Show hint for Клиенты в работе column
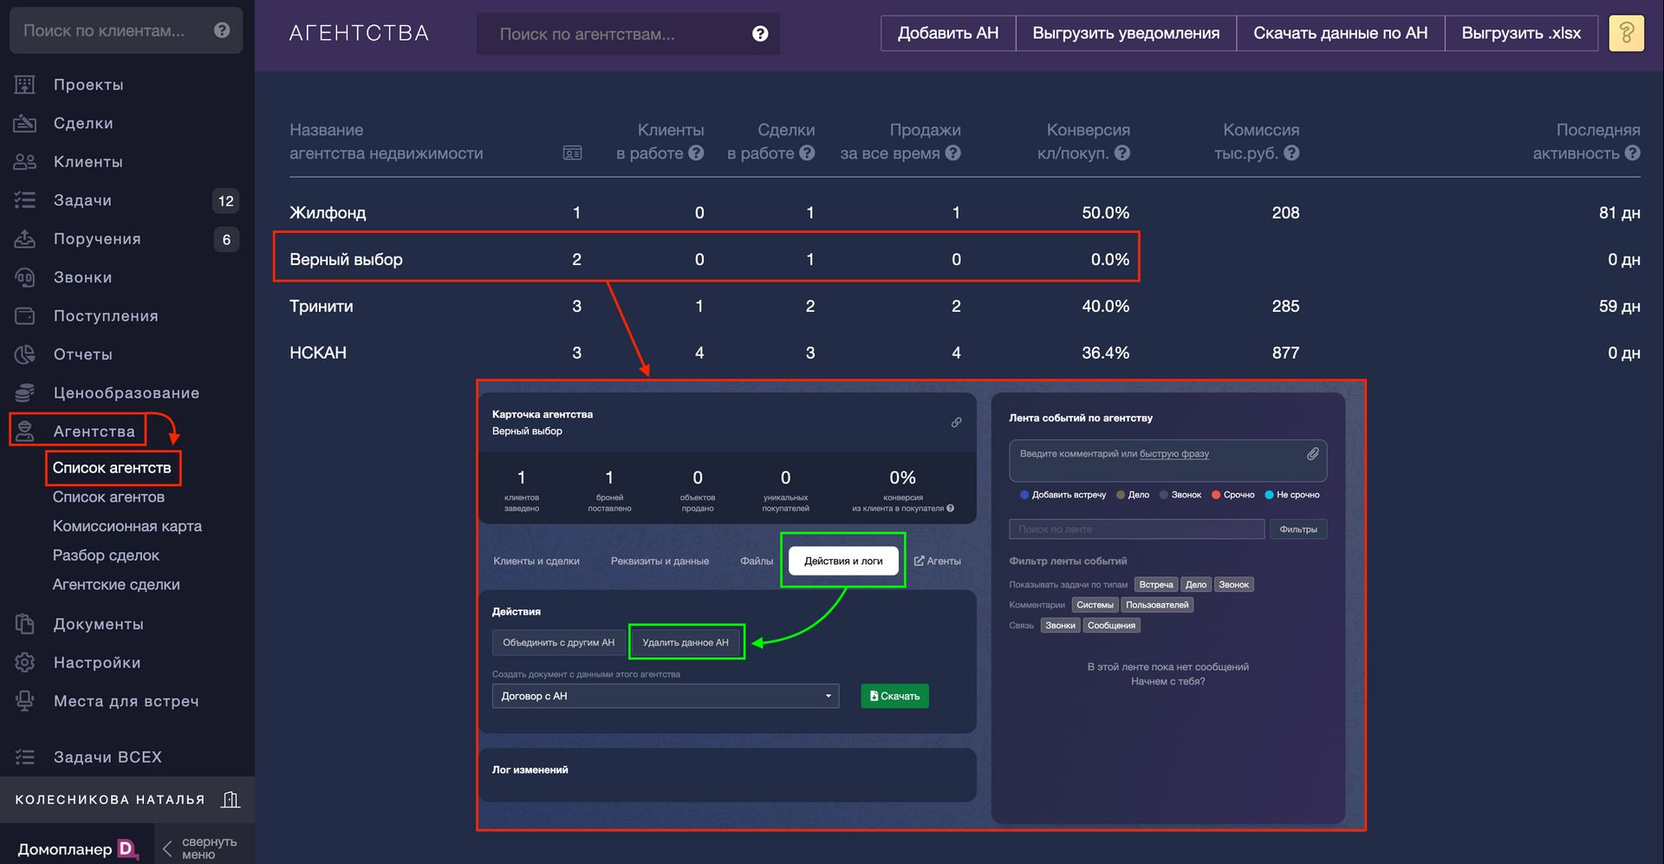This screenshot has height=864, width=1664. coord(696,153)
